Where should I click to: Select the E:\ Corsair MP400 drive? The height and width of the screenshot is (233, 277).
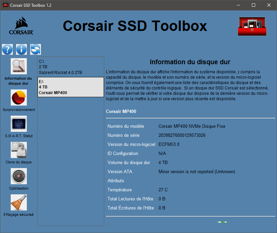71,87
